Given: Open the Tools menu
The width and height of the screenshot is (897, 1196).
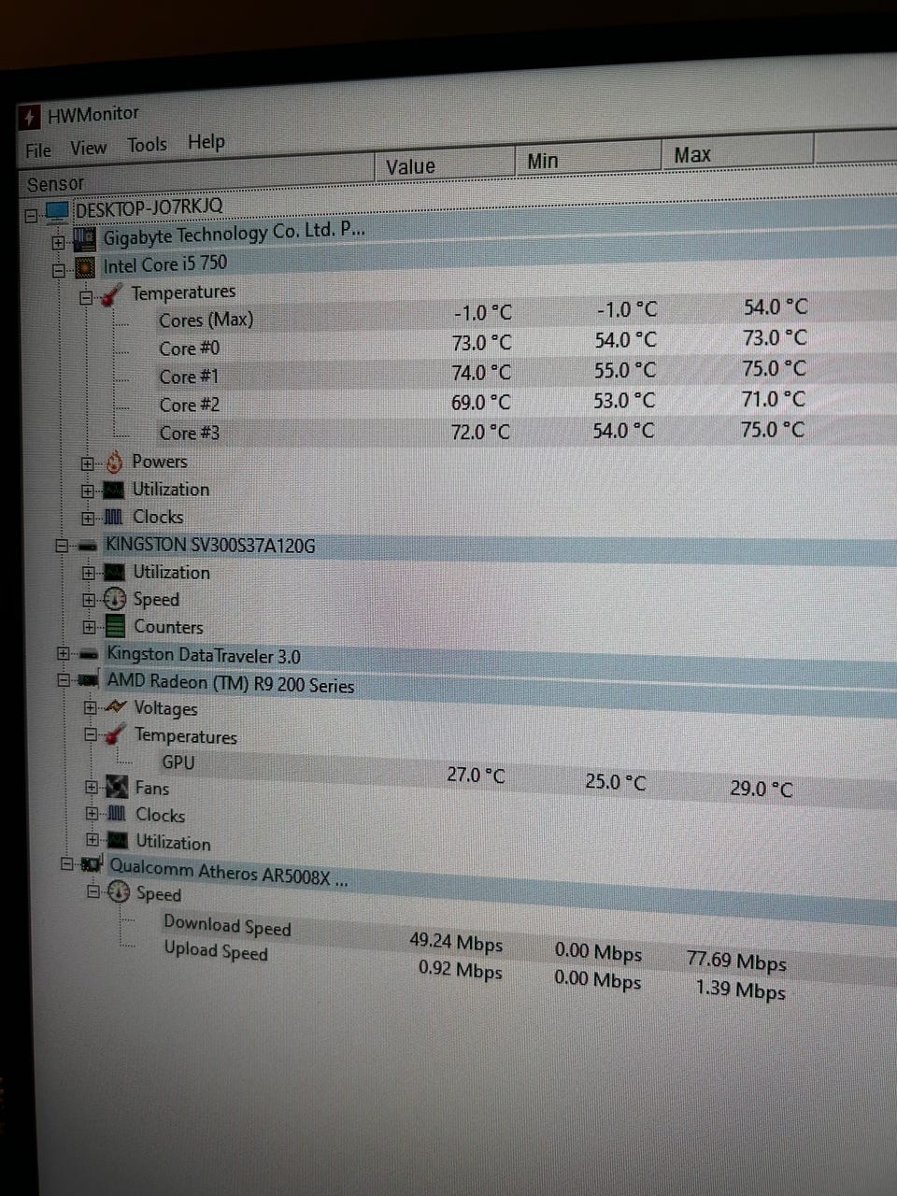Looking at the screenshot, I should pyautogui.click(x=147, y=145).
